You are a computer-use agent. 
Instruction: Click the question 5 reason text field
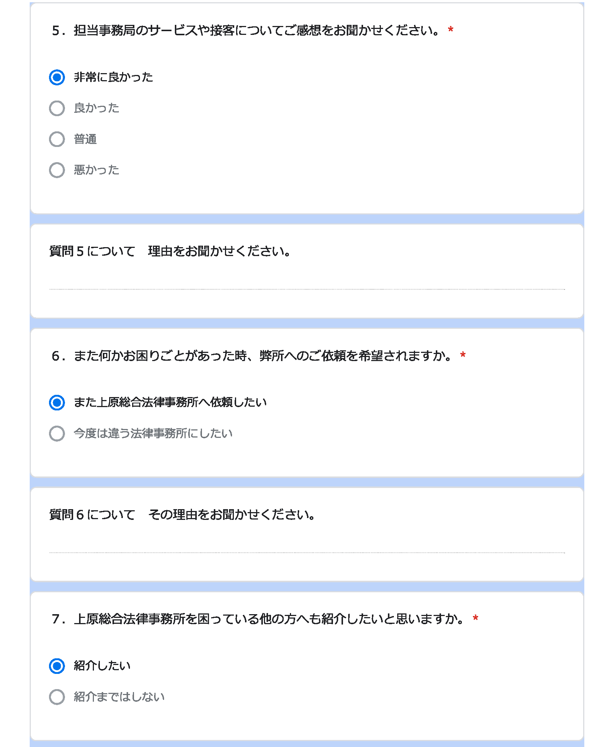click(307, 282)
